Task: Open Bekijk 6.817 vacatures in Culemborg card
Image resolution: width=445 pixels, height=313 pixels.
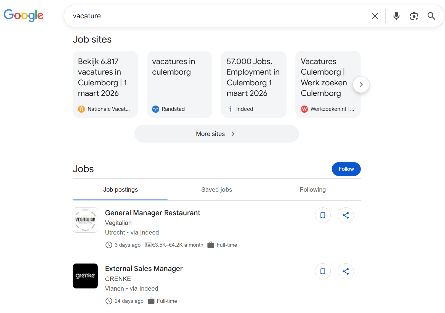Action: tap(105, 84)
